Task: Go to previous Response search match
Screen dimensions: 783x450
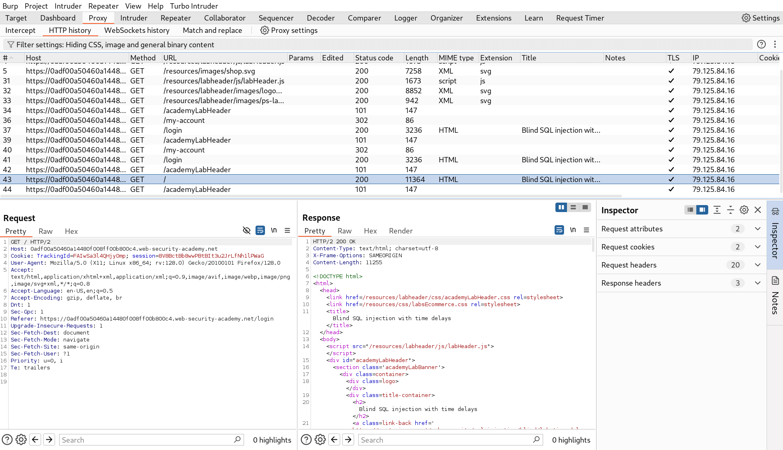Action: click(x=334, y=440)
